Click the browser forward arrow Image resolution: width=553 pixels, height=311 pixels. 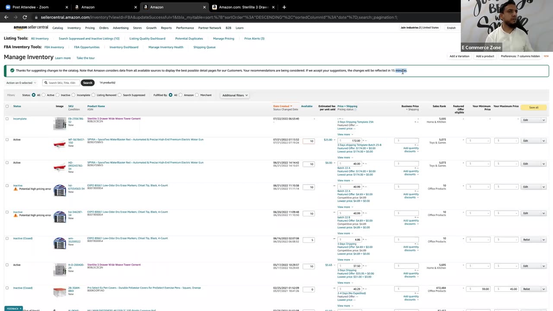(15, 17)
